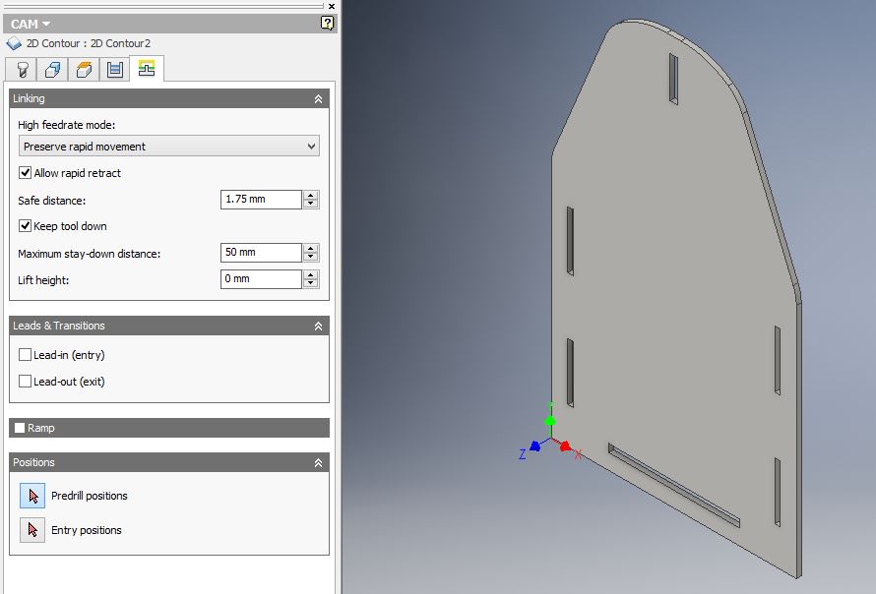Select the top slot on the part

click(674, 79)
